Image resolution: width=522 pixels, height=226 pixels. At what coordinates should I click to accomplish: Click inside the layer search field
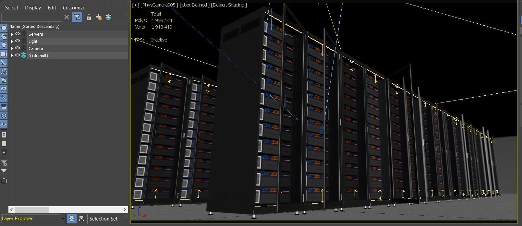click(32, 17)
